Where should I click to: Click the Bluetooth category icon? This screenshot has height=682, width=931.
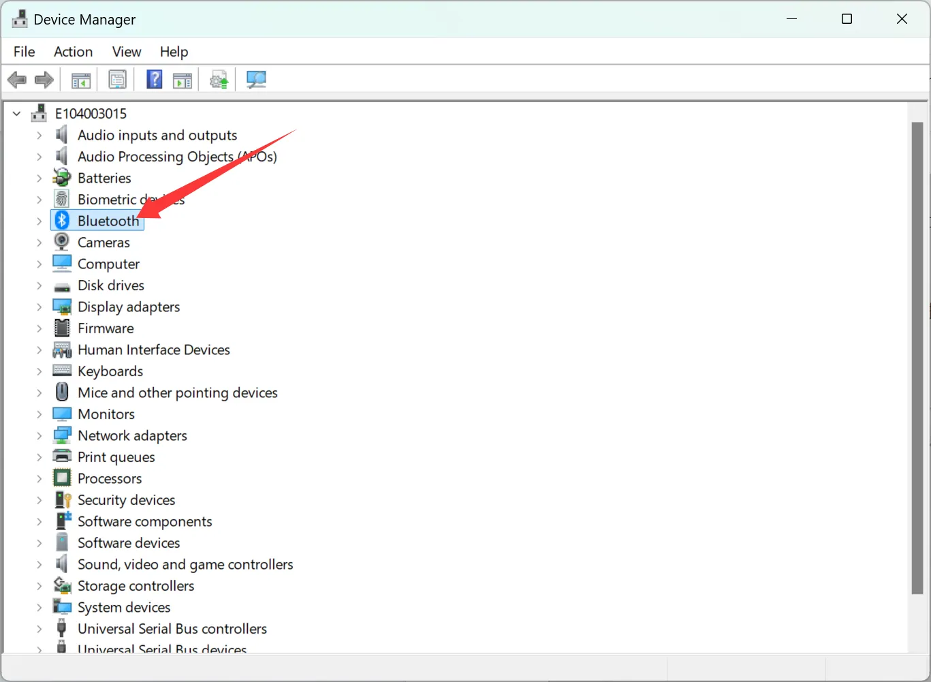(x=62, y=220)
